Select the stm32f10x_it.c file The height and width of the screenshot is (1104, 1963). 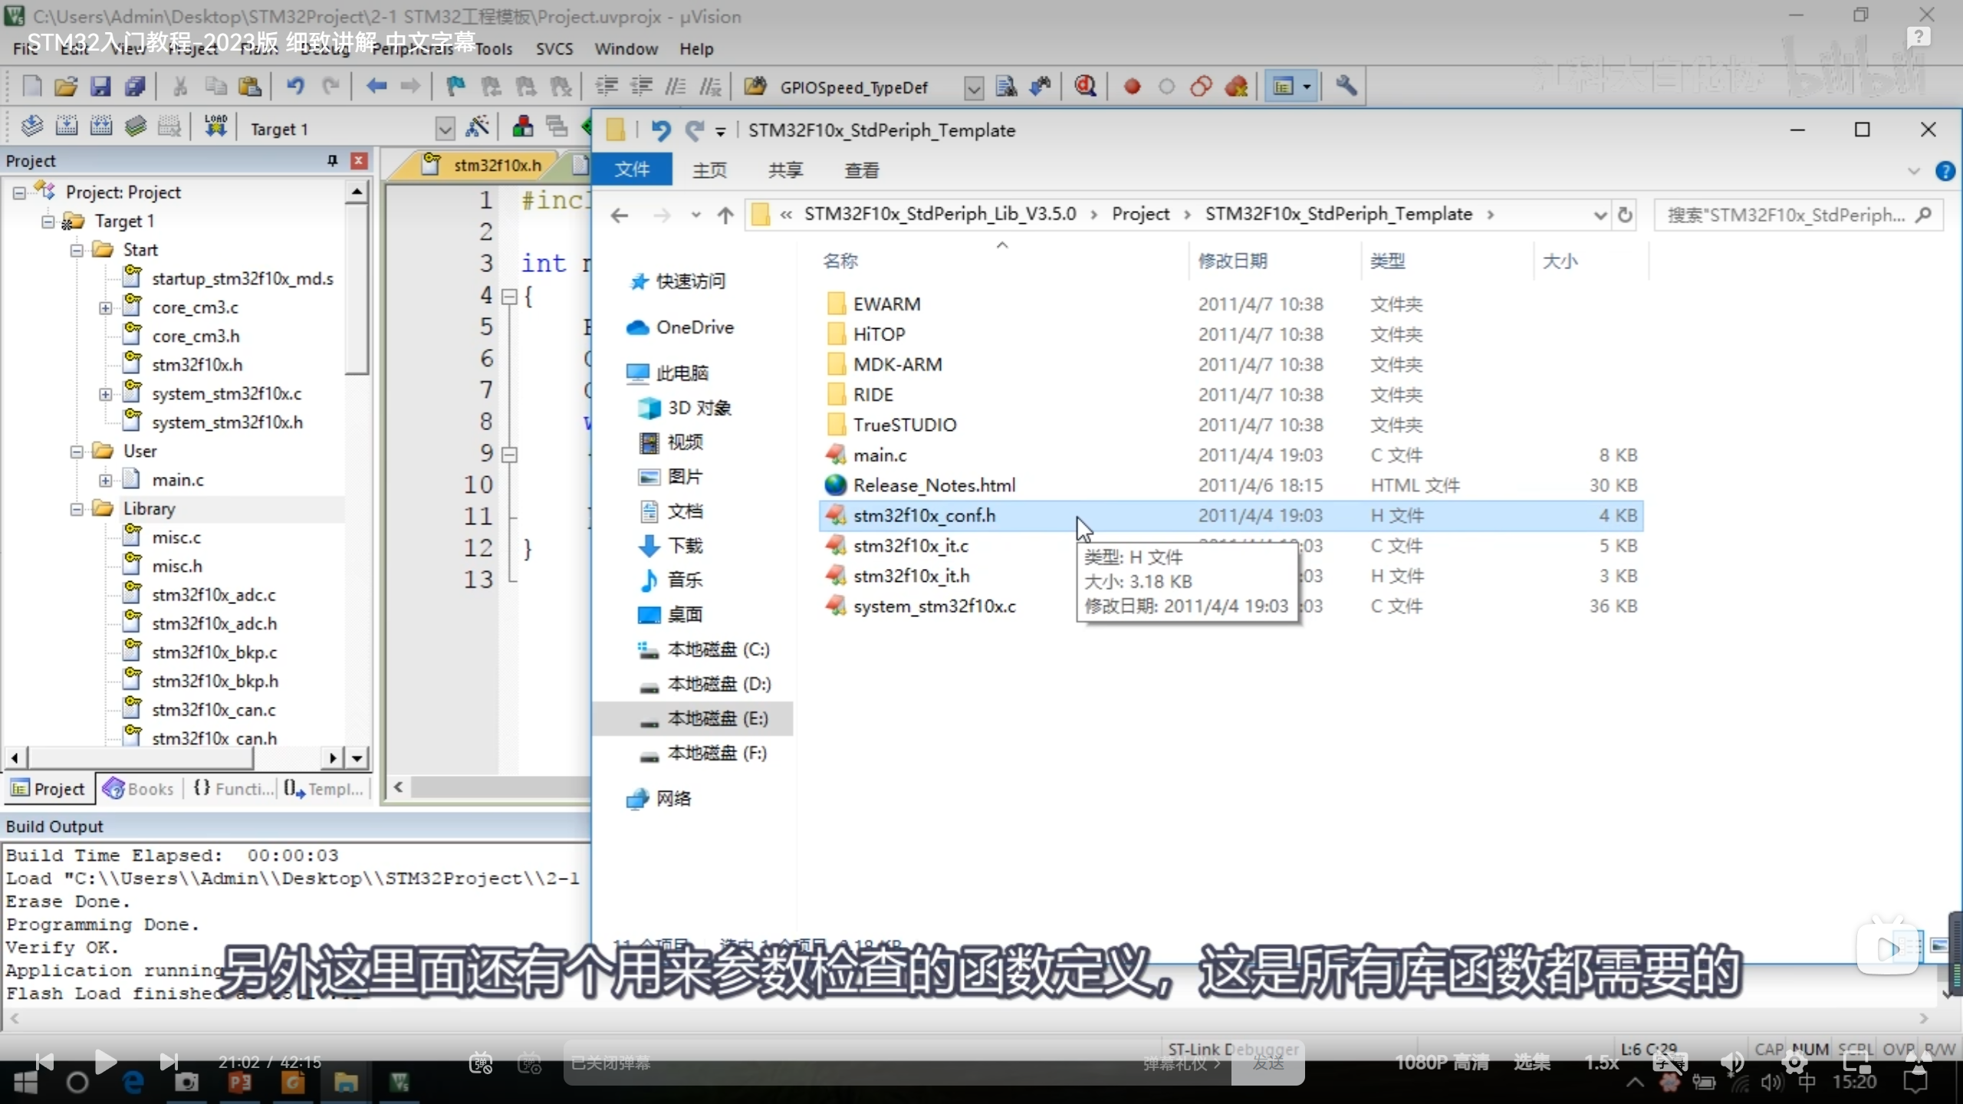pyautogui.click(x=910, y=546)
